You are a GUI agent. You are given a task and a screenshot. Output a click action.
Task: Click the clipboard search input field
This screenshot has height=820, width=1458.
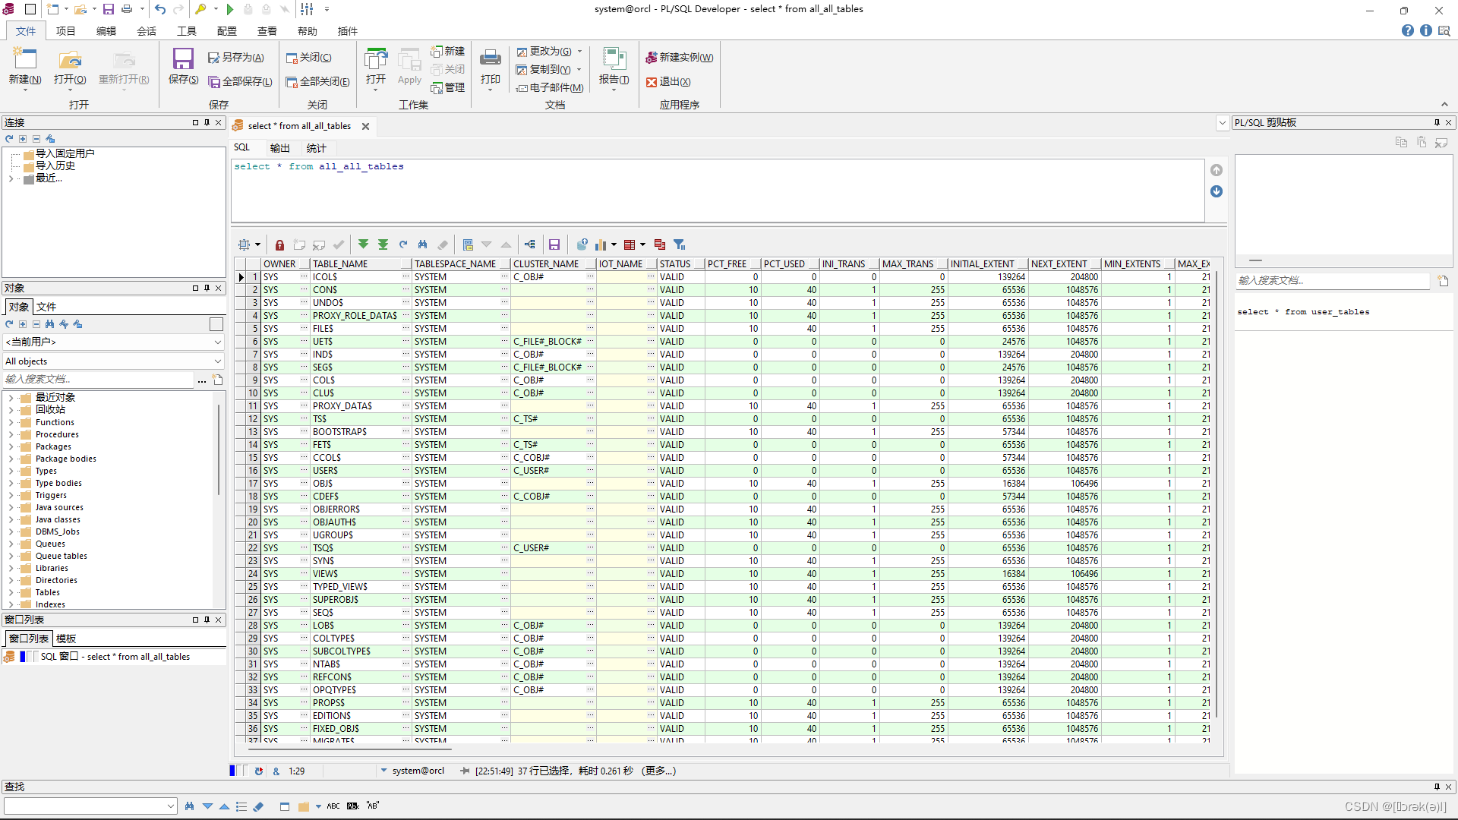(x=1333, y=280)
